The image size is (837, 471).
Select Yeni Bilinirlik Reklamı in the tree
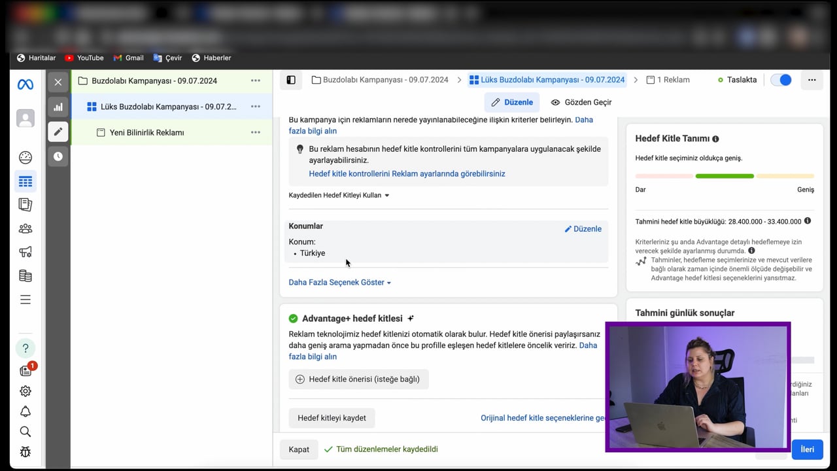tap(141, 132)
